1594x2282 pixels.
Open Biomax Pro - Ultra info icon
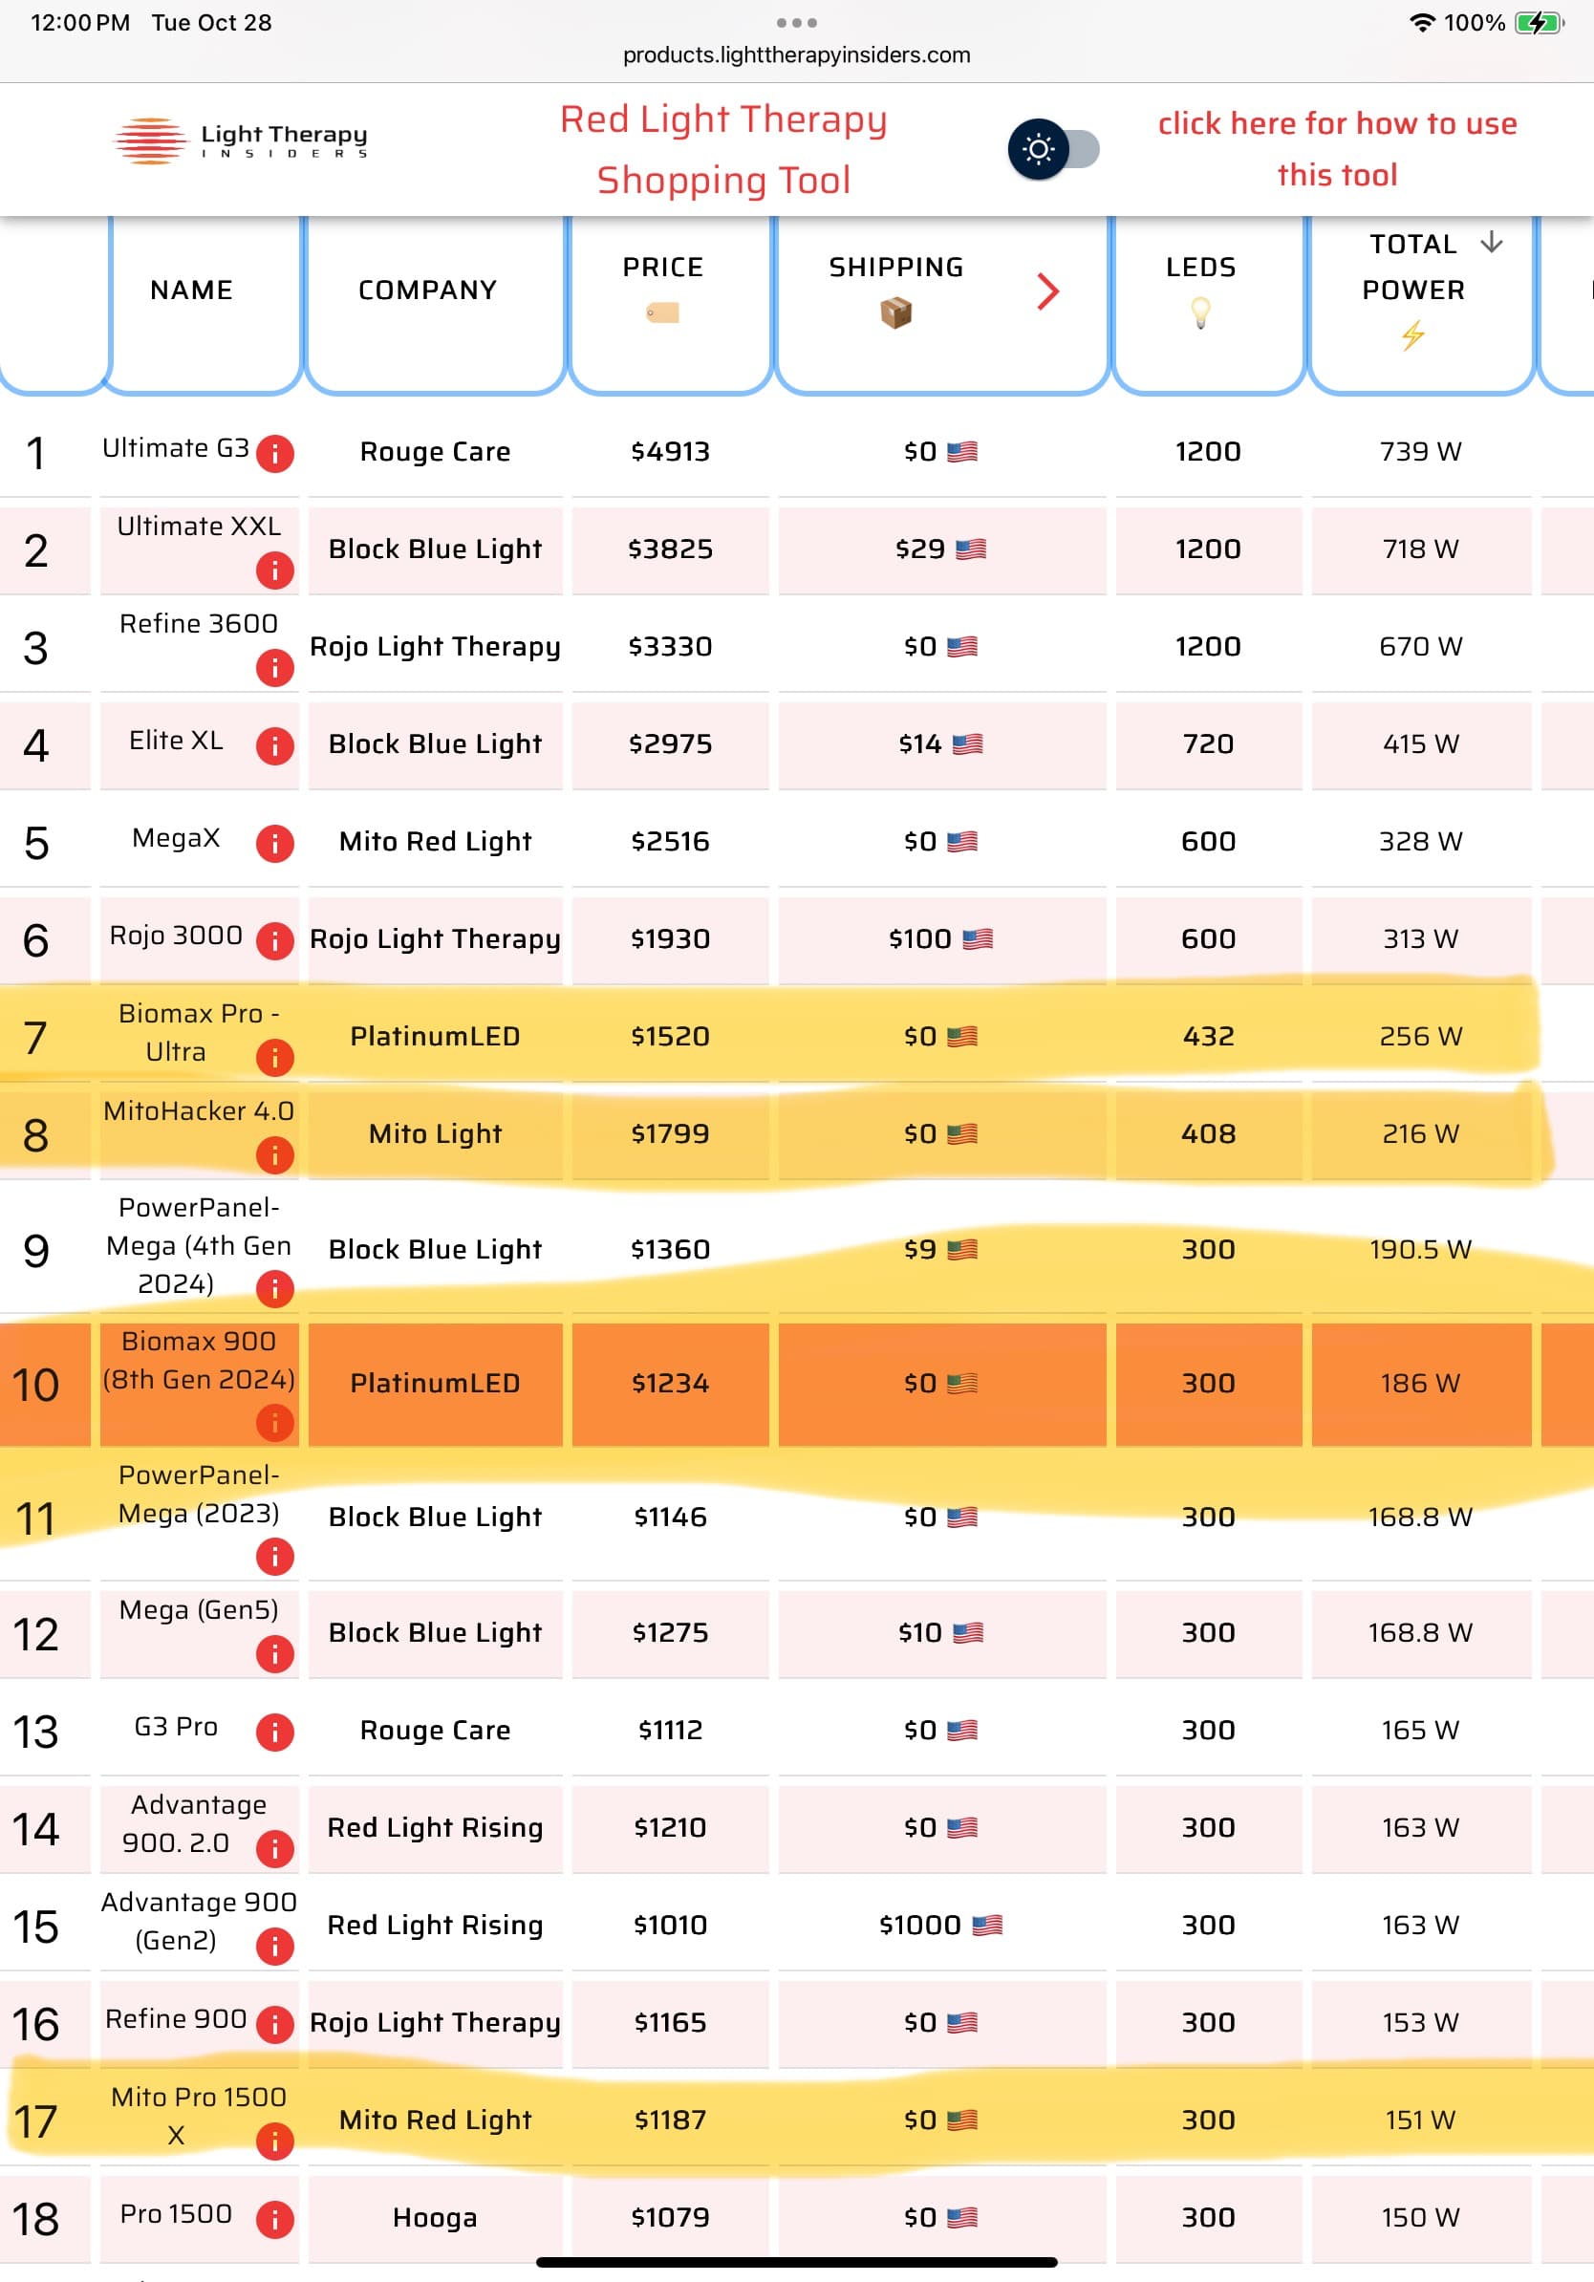tap(274, 1057)
